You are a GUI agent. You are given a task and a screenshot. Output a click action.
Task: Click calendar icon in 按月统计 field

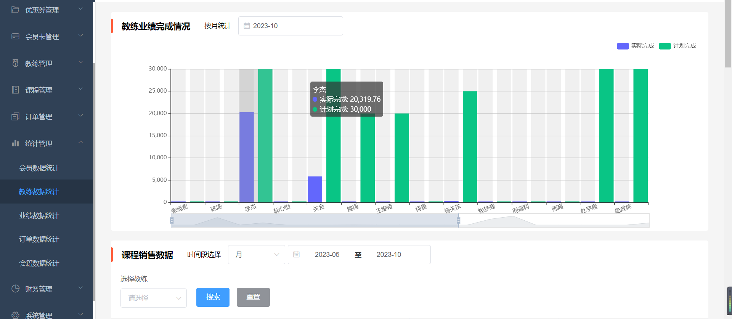pos(247,26)
